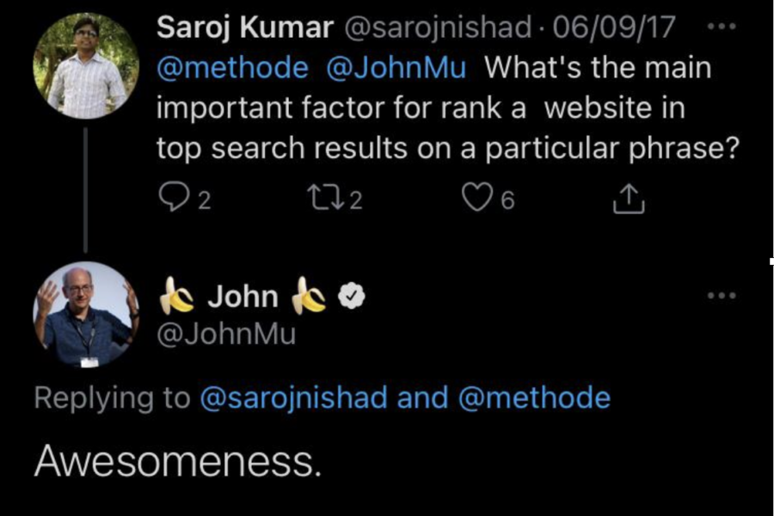Click the @JohnMu handle under John's name
774x516 pixels.
[226, 335]
